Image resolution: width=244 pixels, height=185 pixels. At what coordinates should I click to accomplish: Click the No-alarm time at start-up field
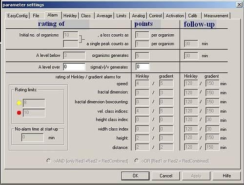coord(33,137)
